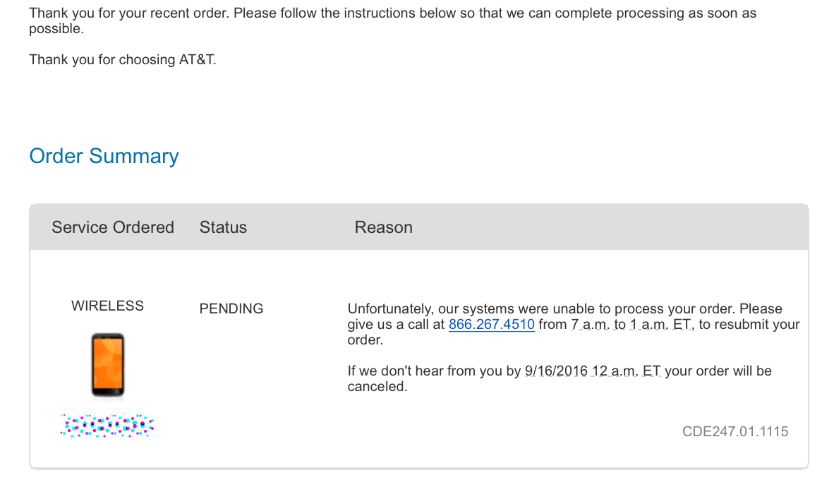Click the gray table header bar
This screenshot has width=834, height=504.
click(x=419, y=227)
